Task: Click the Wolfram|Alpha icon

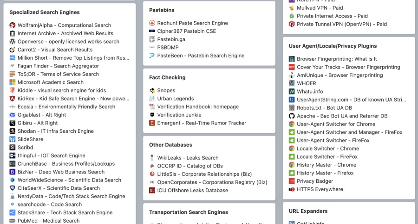Action: (x=13, y=25)
